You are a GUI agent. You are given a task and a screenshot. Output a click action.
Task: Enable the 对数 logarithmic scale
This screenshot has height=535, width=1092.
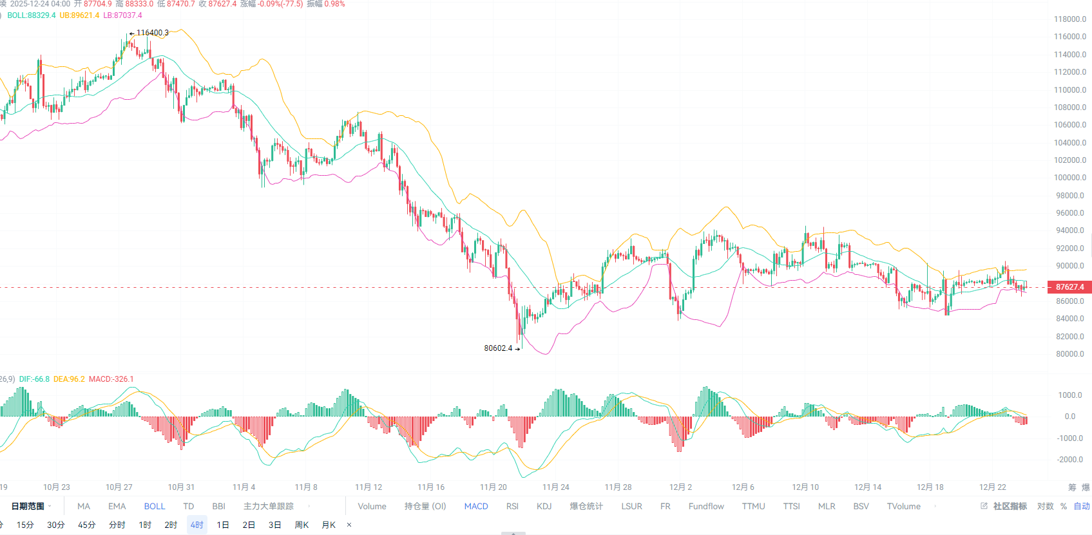point(1045,506)
